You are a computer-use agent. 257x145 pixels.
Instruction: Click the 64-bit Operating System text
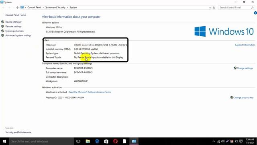tap(97, 53)
